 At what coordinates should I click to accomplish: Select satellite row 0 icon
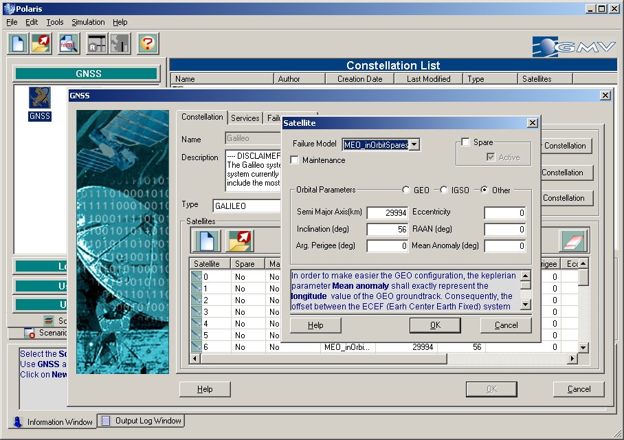197,277
